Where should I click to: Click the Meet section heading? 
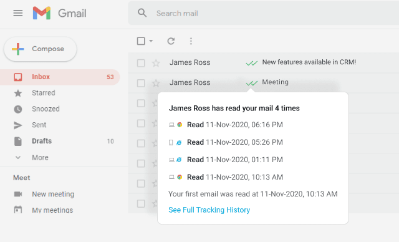22,178
